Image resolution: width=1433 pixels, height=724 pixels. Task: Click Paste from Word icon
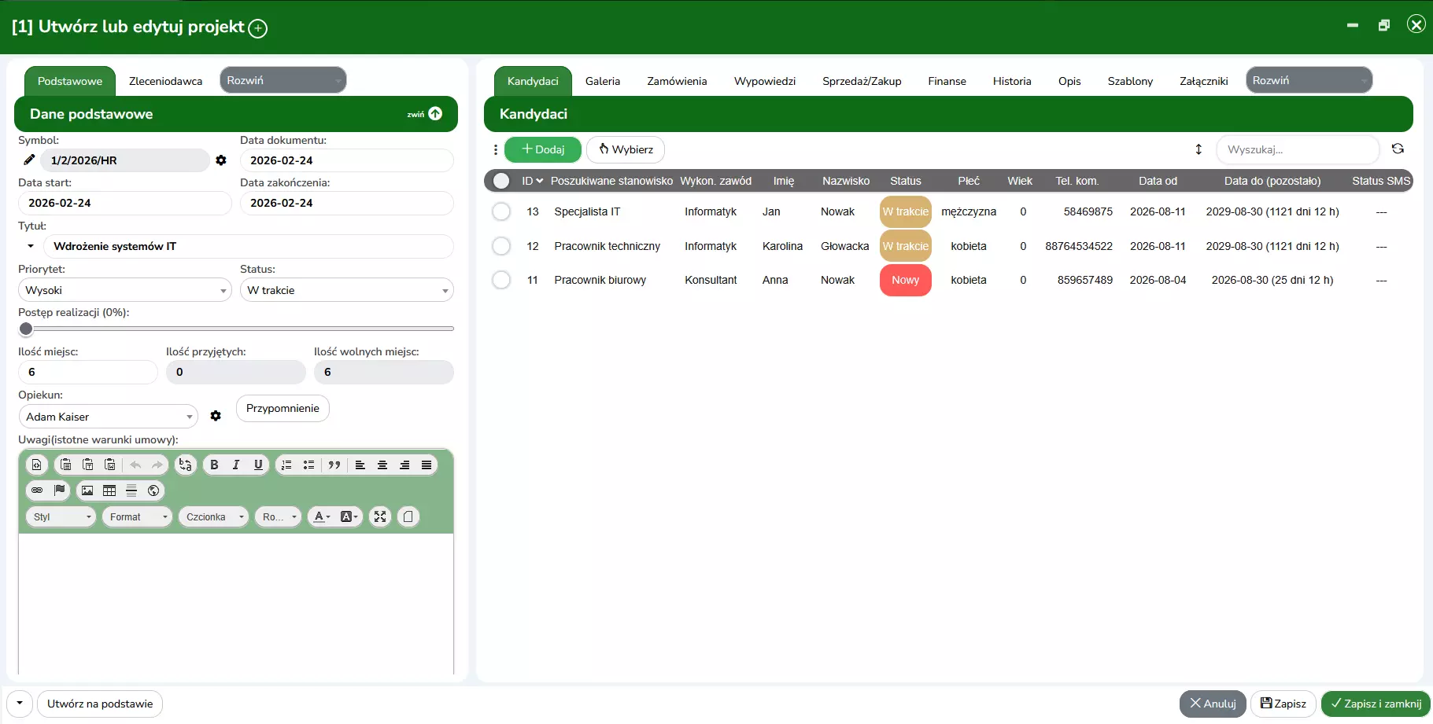pos(110,465)
